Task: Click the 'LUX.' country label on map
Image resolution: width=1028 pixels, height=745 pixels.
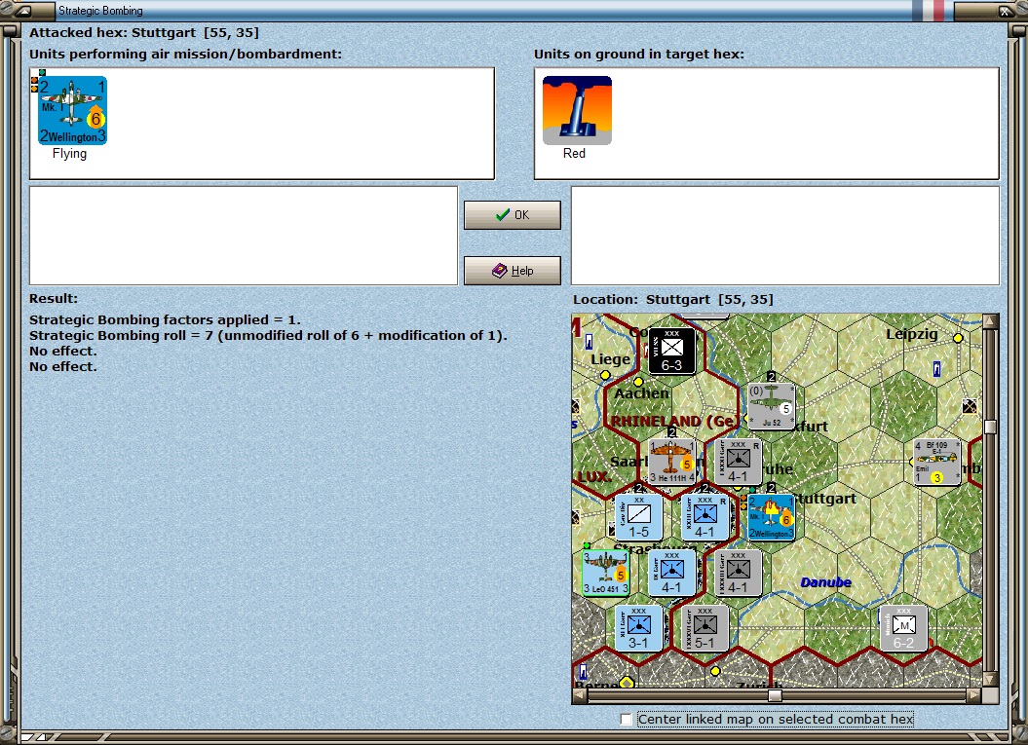Action: tap(594, 476)
